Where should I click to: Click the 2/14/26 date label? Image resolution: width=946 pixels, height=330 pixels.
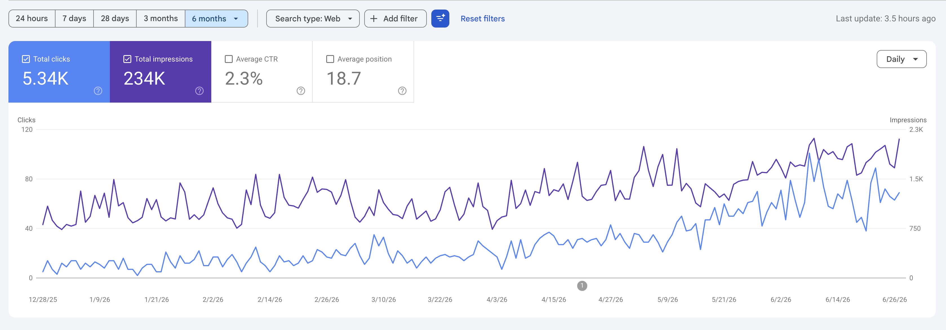(x=270, y=300)
